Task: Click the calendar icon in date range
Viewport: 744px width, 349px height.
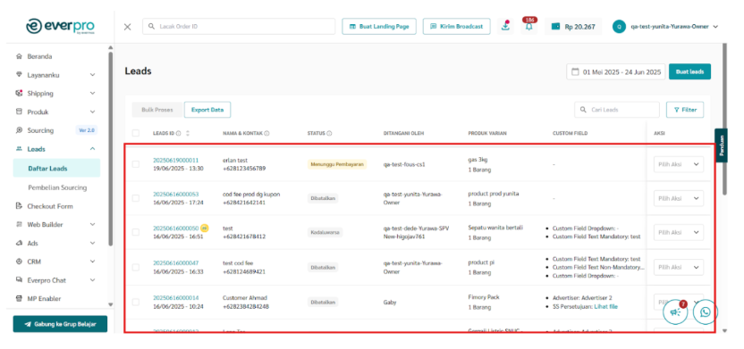Action: (x=576, y=72)
